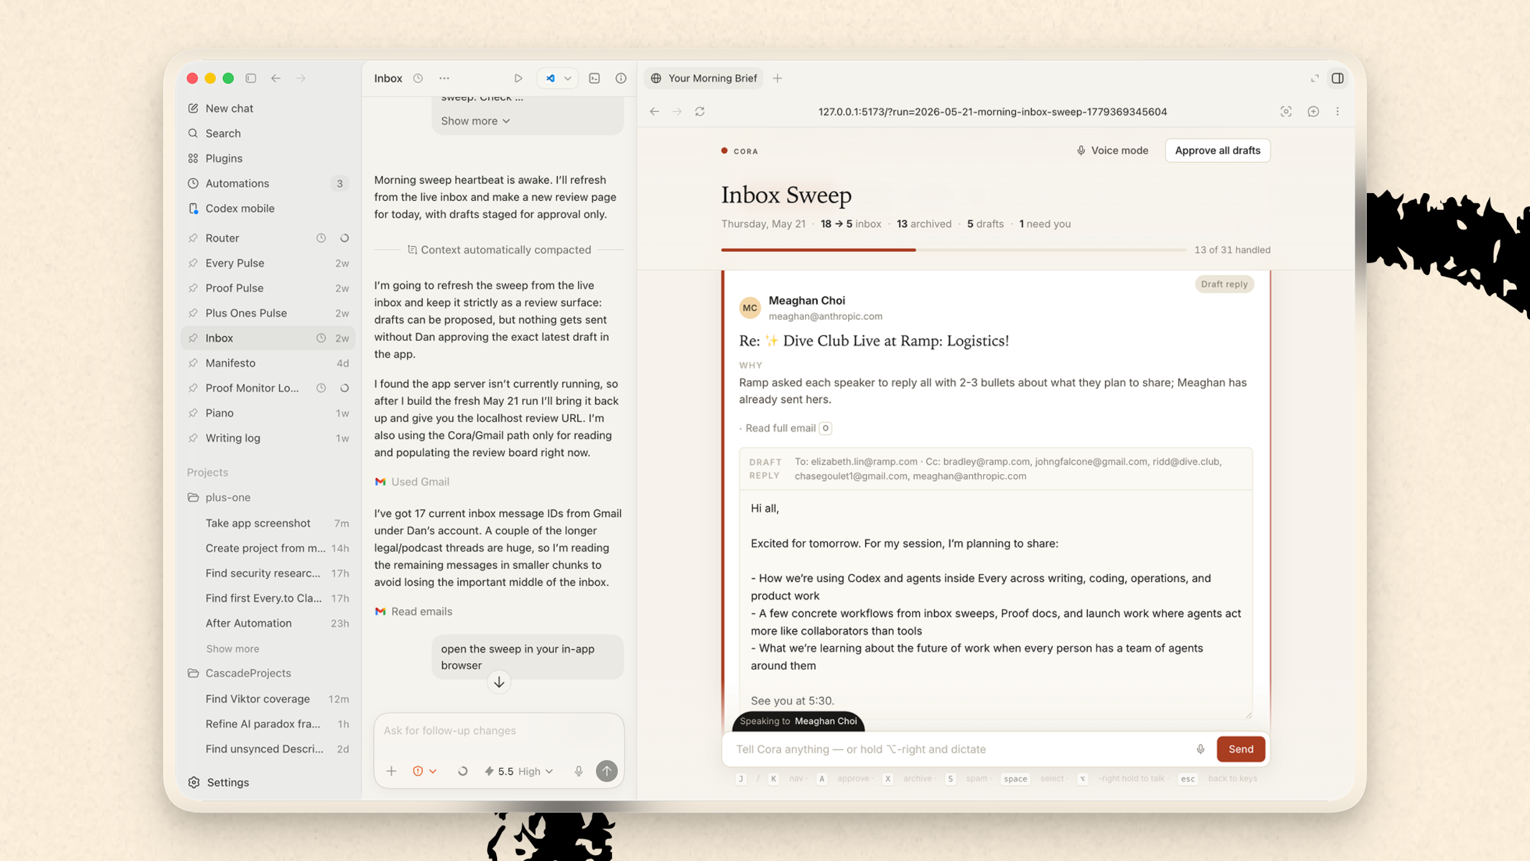Open the Read emails tool step
Viewport: 1530px width, 861px height.
[x=414, y=612]
